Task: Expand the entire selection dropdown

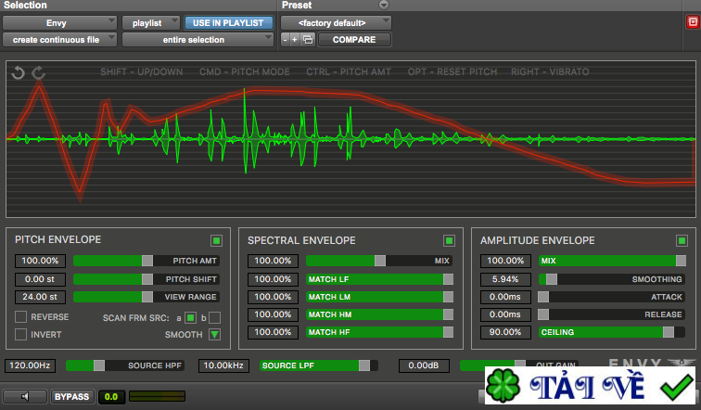Action: 198,40
